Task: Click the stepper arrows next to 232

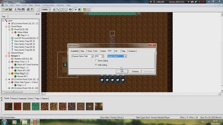Action: tap(103, 56)
